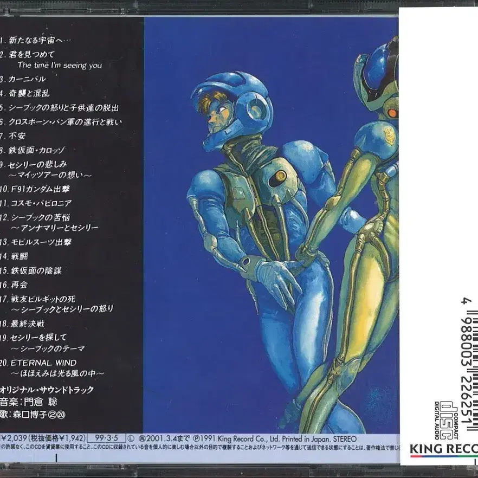
Task: Click the Compact Disc Digital Audio logo
Action: 447,421
